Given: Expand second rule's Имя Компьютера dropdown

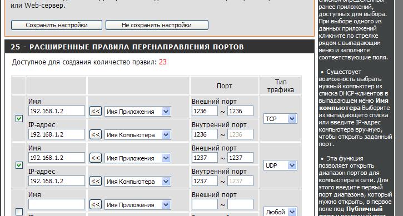Looking at the screenshot, I should (137, 182).
